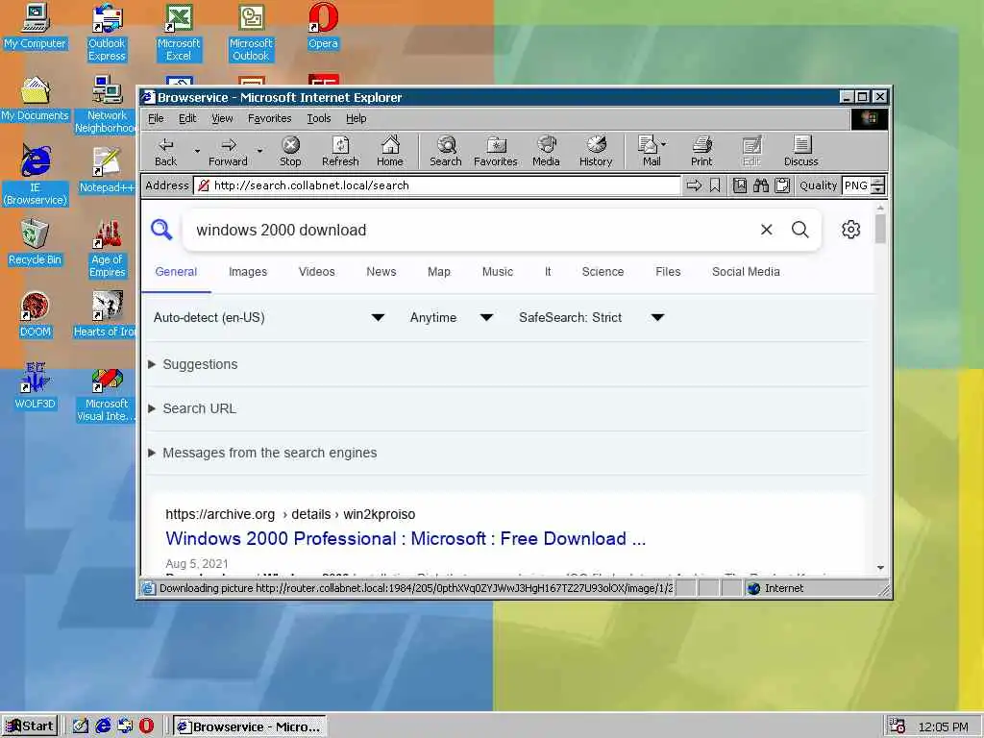Reload the page with Refresh
This screenshot has height=738, width=984.
(x=340, y=152)
